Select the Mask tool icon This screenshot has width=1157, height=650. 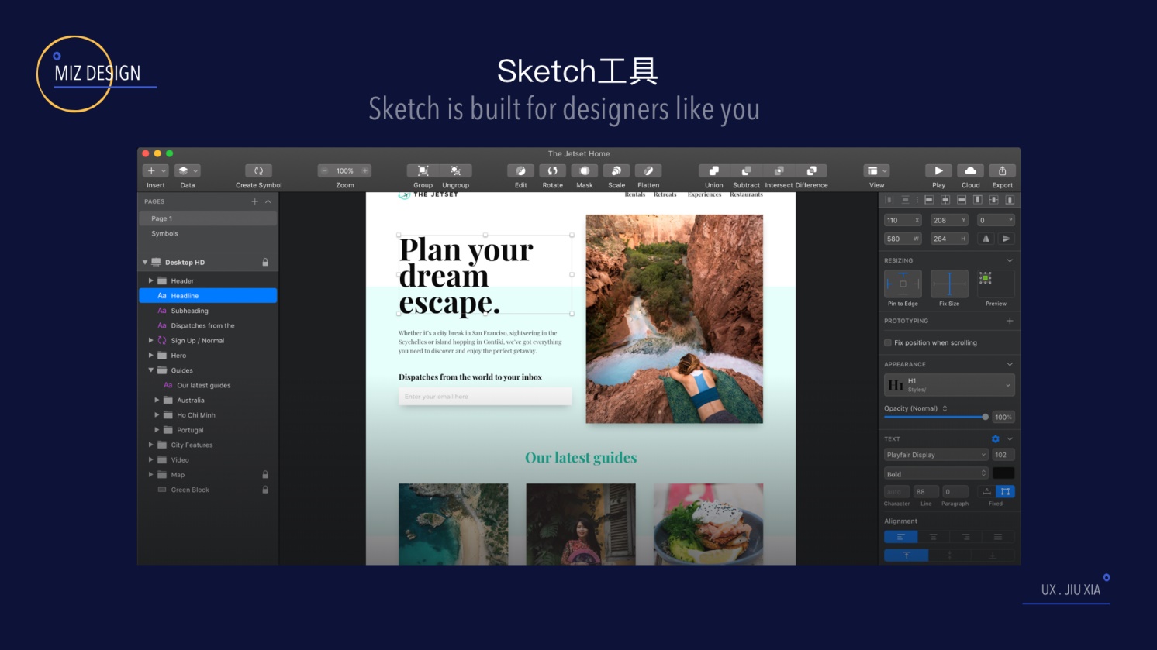pos(584,171)
